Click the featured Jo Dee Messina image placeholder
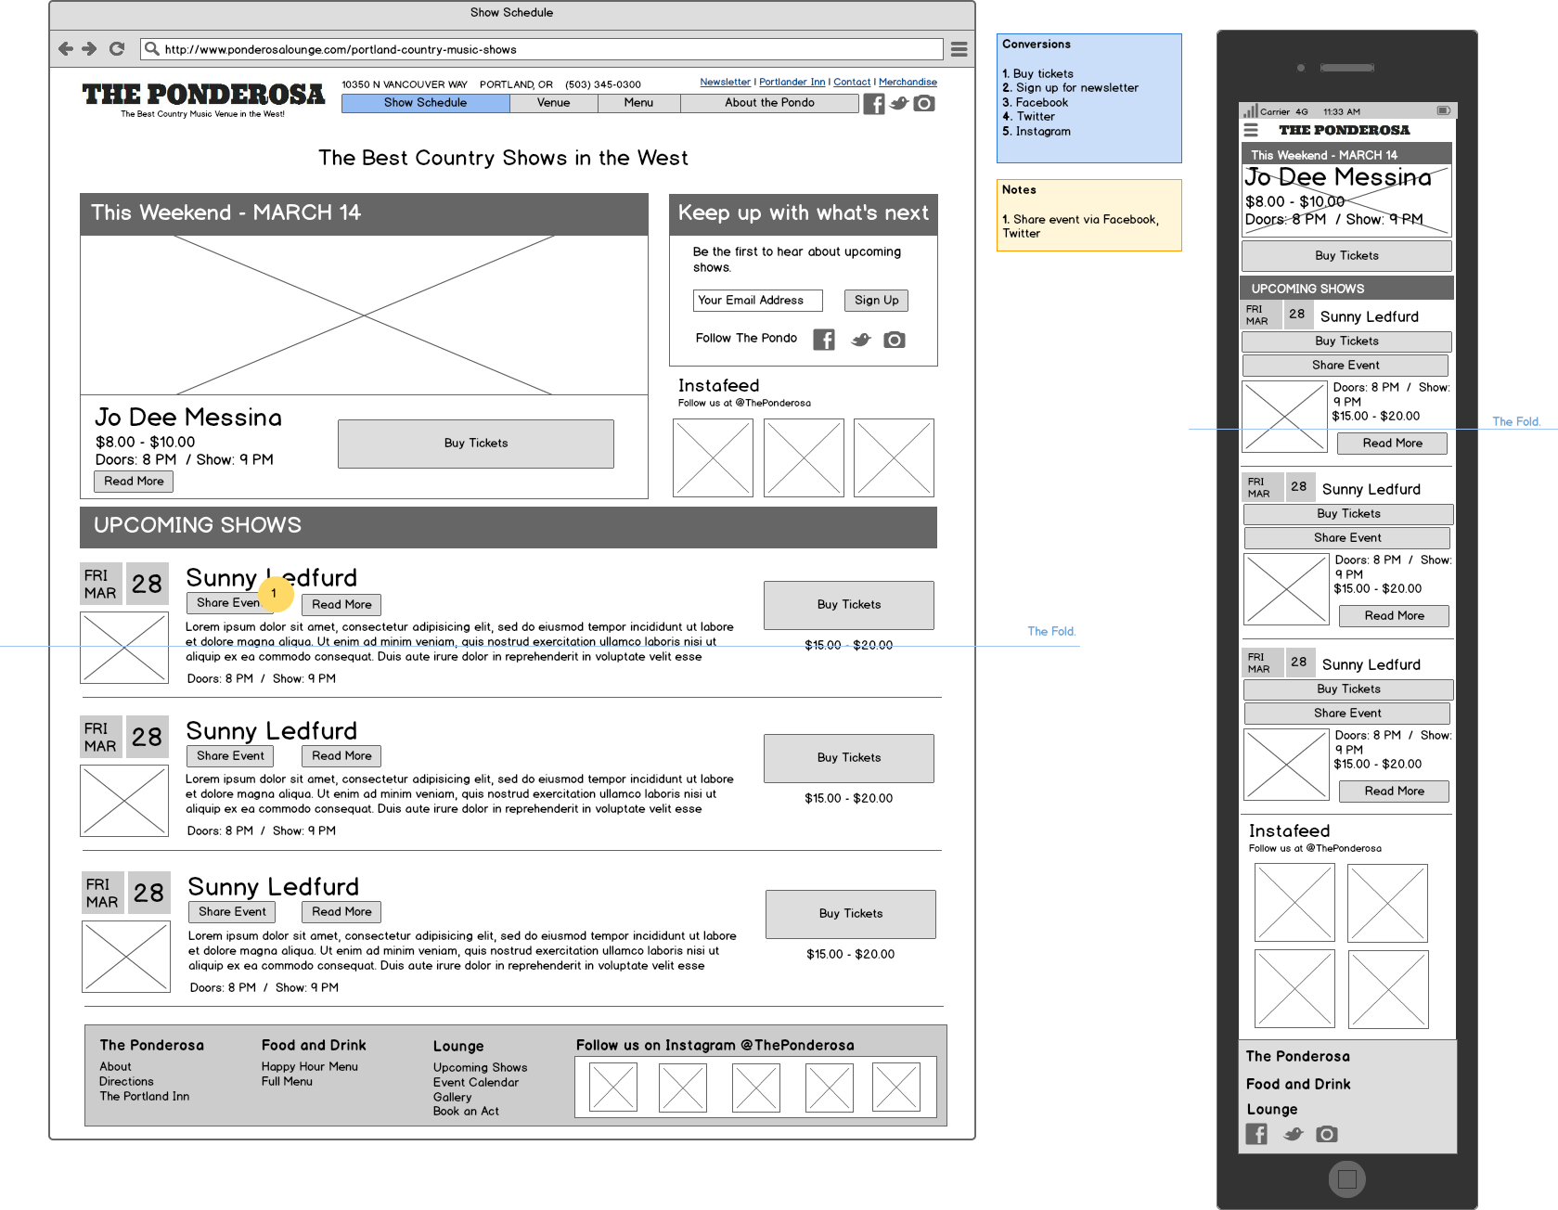 [364, 315]
